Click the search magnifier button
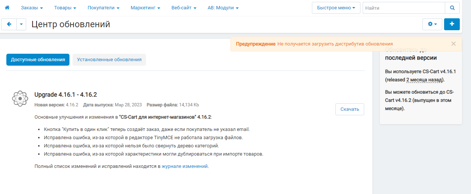This screenshot has height=194, width=471. pos(452,8)
